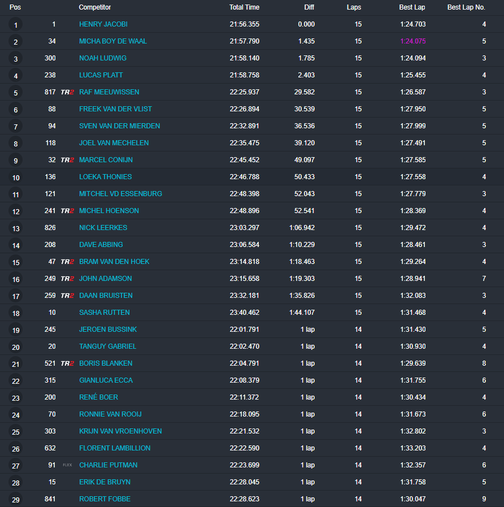Open Sasha Rutten's results link
Image resolution: width=504 pixels, height=507 pixels.
(x=105, y=313)
